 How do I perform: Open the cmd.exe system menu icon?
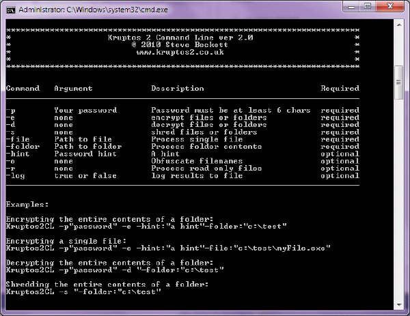(11, 10)
